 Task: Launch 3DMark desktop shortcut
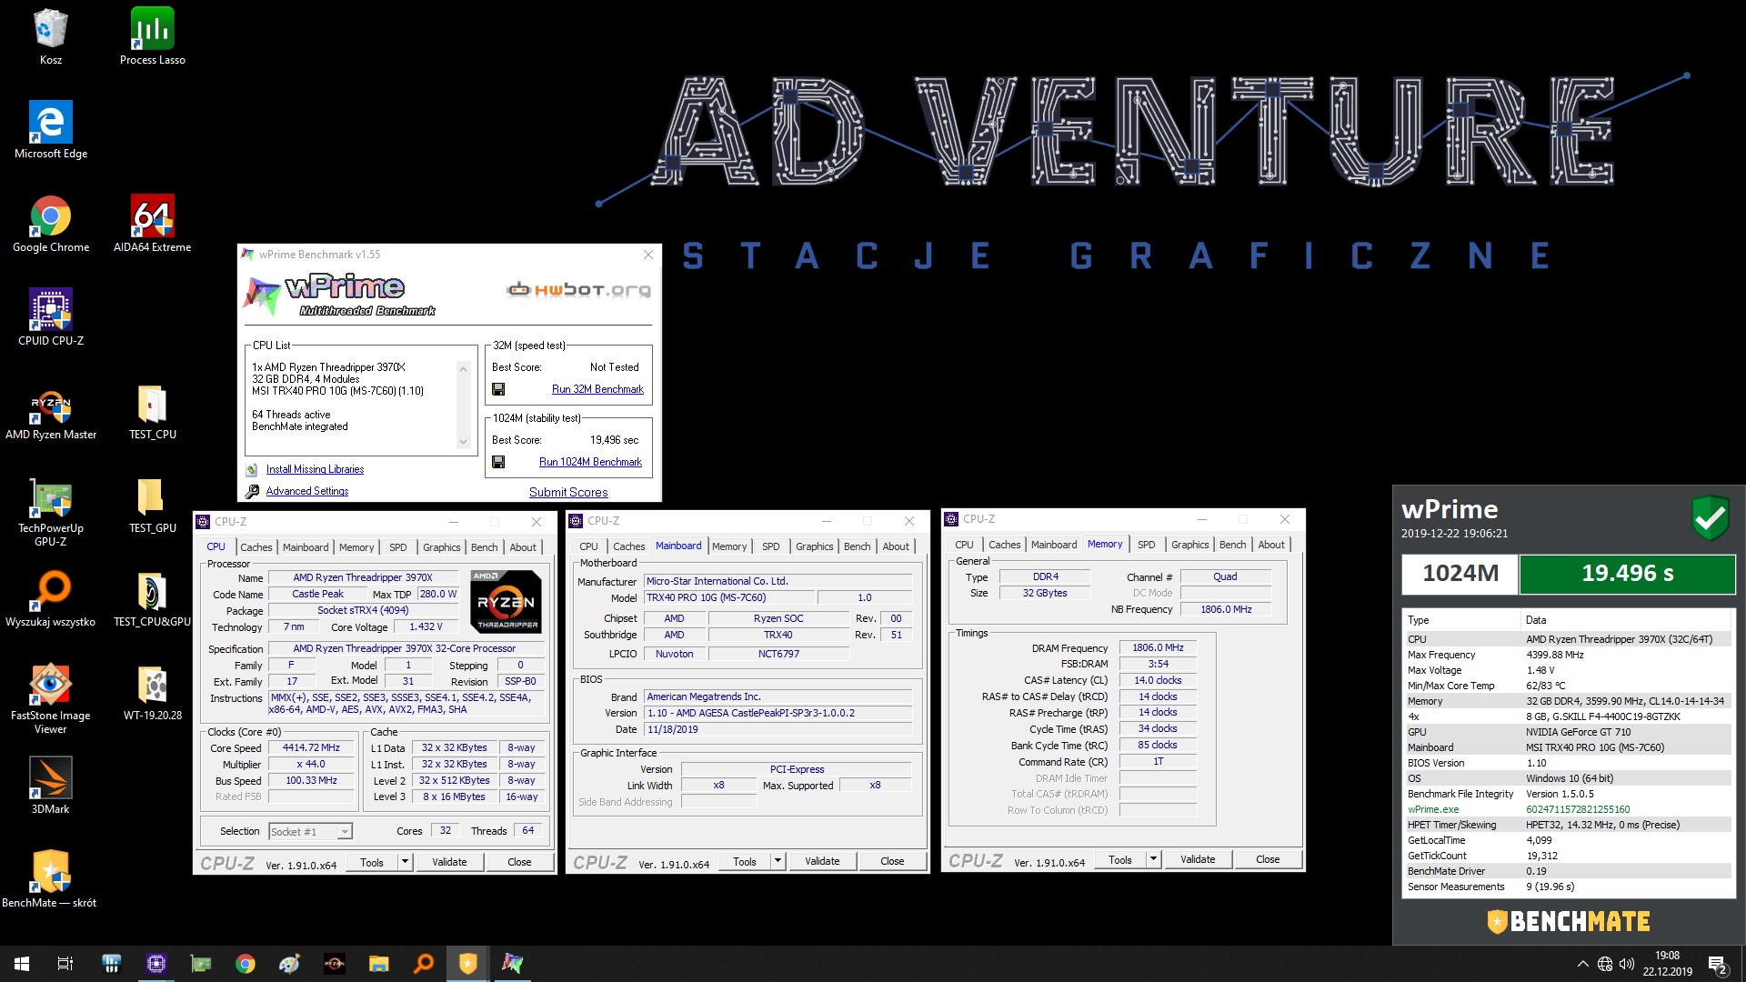click(51, 786)
